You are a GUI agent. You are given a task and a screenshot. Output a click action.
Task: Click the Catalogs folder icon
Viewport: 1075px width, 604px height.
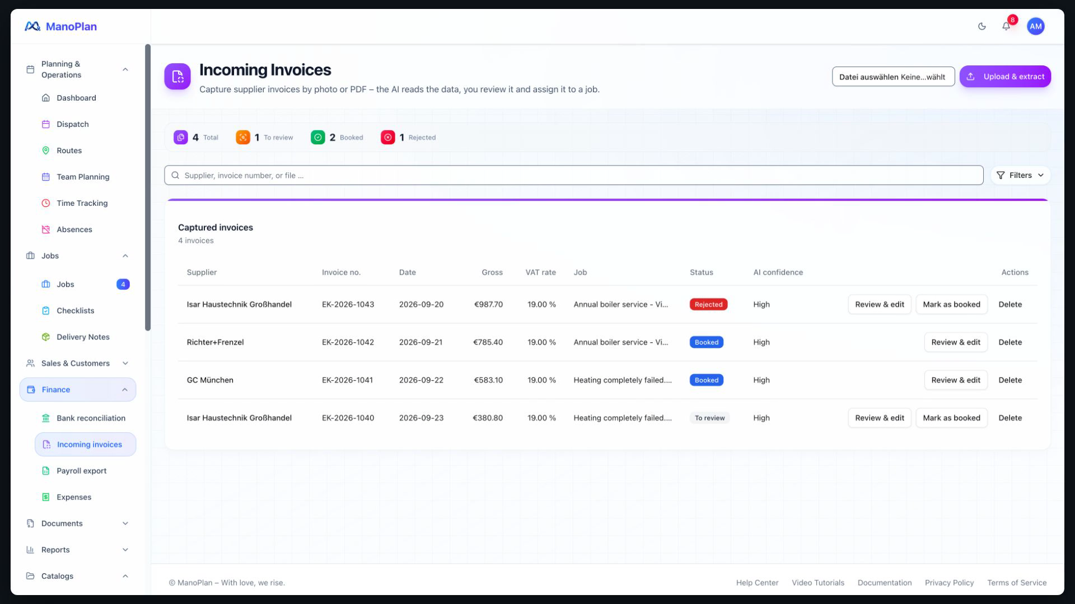tap(30, 576)
